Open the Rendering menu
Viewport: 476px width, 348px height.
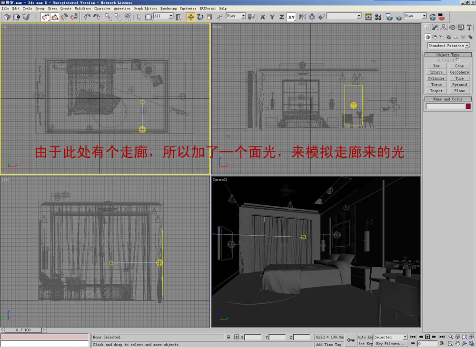[x=169, y=8]
